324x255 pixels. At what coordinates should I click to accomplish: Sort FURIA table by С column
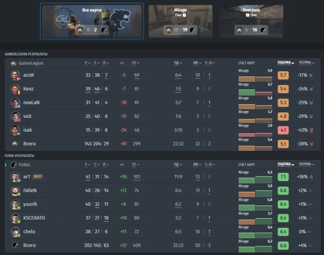(97, 165)
